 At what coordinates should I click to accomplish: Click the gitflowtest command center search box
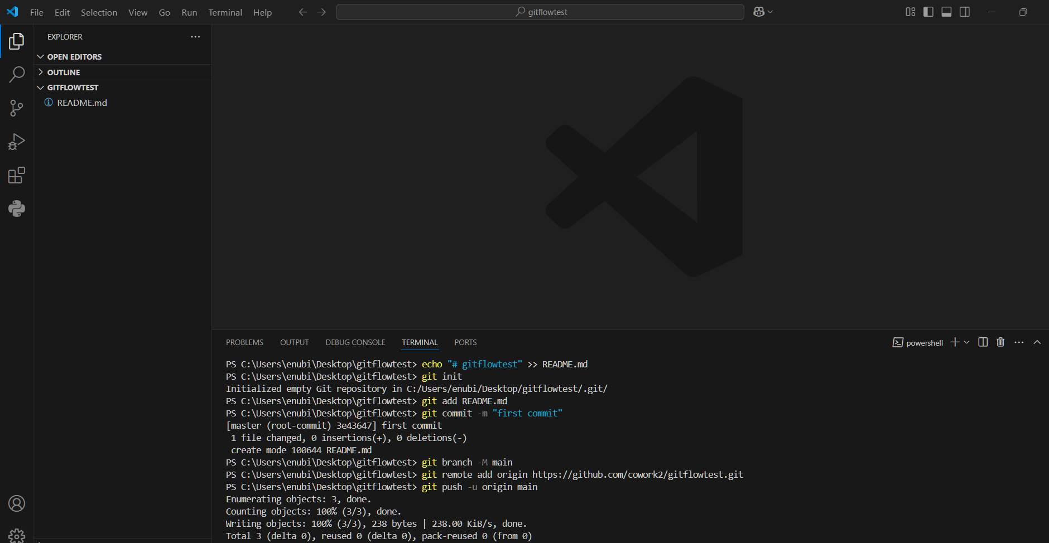tap(540, 12)
